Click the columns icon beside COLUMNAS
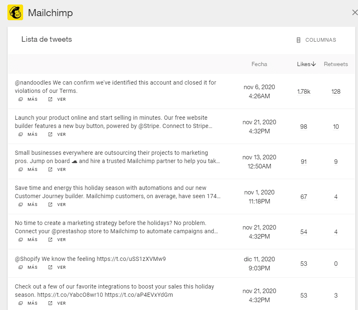 [x=299, y=40]
